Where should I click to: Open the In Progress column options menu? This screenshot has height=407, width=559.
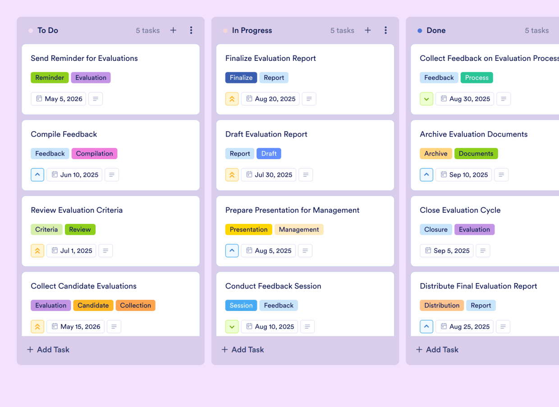[386, 30]
